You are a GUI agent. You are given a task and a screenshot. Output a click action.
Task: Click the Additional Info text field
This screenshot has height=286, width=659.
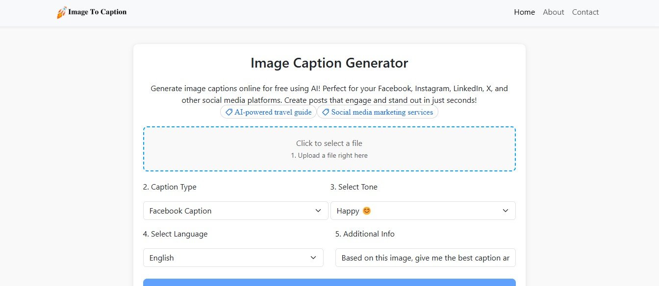(x=425, y=258)
